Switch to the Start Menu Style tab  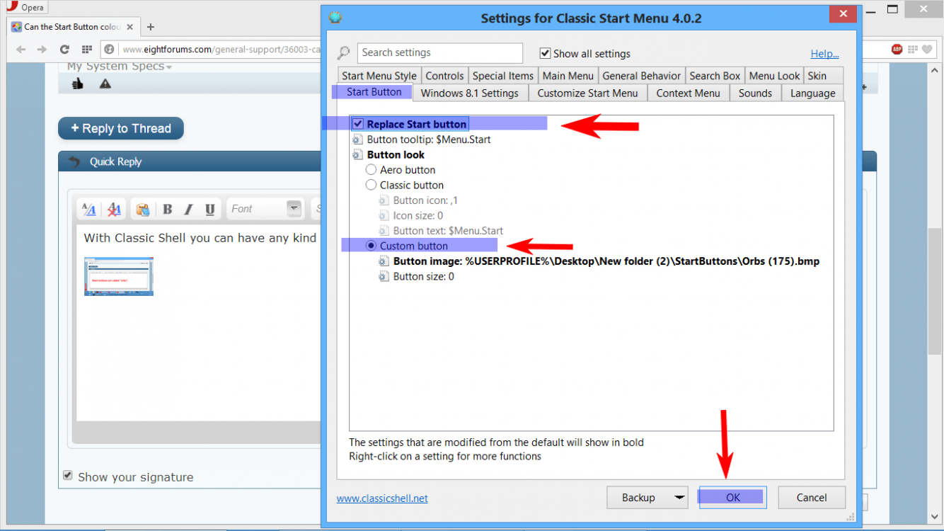(379, 76)
